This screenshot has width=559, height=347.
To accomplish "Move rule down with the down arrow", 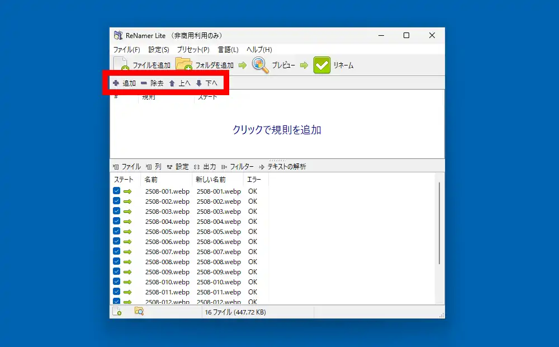I will point(198,83).
